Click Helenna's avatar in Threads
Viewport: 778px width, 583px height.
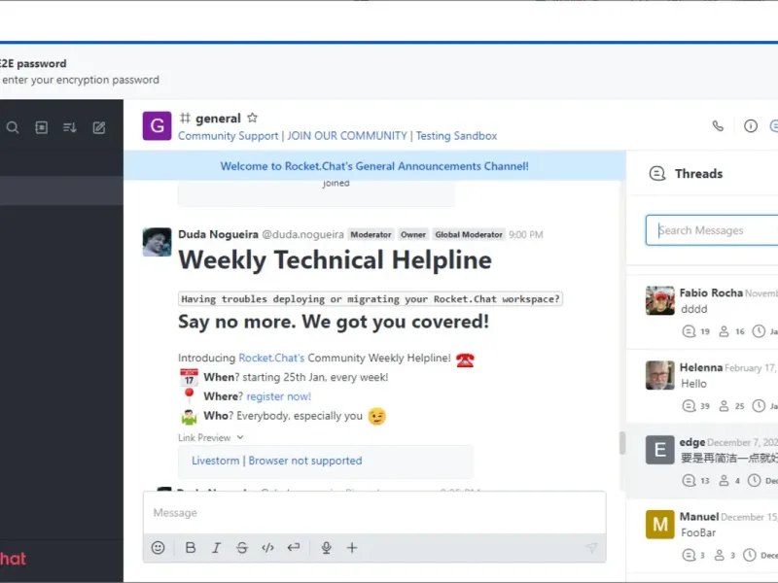click(660, 375)
